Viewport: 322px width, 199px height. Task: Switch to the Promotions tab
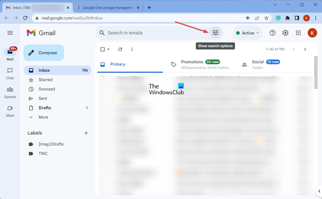point(201,64)
